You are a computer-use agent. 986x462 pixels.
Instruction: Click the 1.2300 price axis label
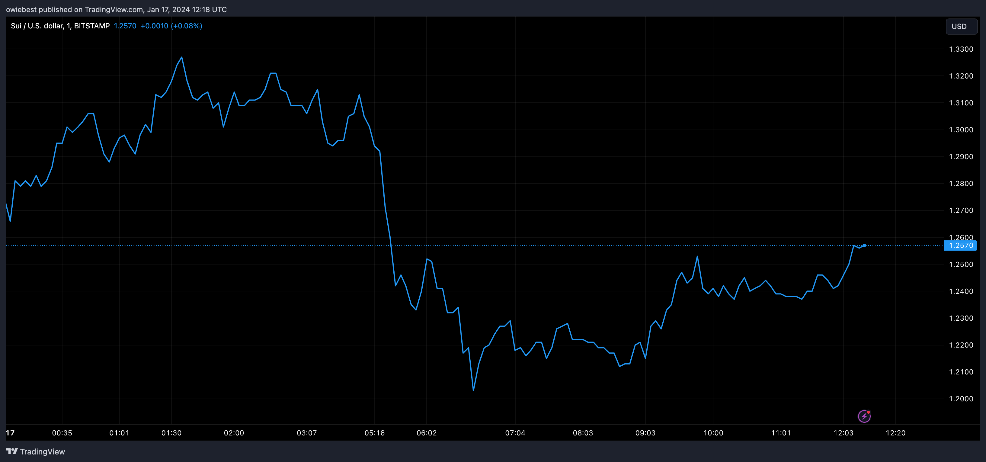[x=961, y=318]
